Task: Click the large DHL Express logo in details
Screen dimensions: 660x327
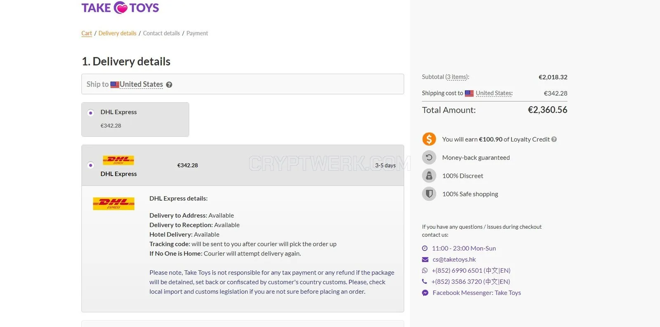Action: pos(113,204)
